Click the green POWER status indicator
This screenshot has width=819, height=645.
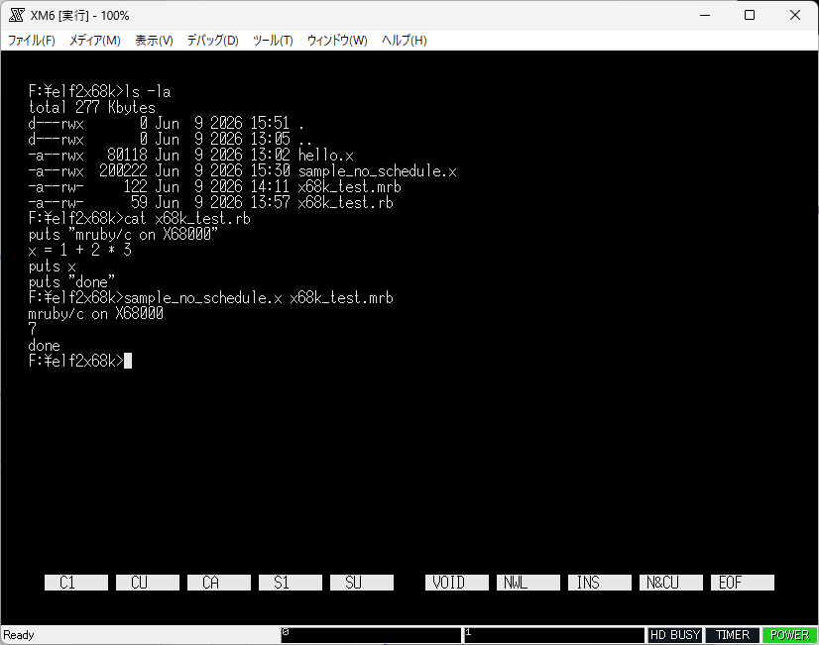789,635
